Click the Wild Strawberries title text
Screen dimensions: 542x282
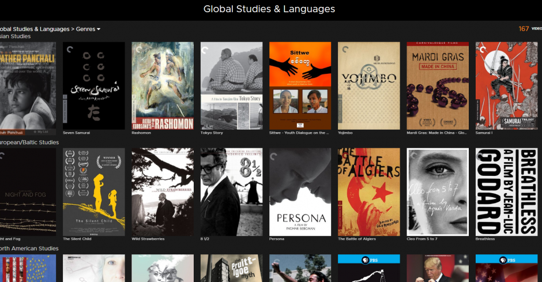148,239
